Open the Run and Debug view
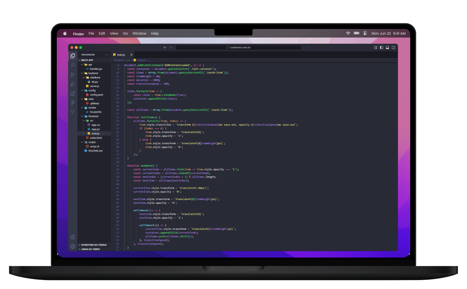The width and height of the screenshot is (467, 289). coord(73,84)
